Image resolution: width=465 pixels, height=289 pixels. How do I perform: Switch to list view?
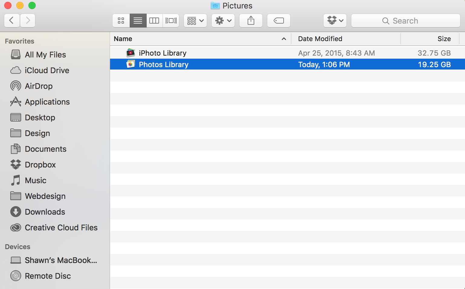[x=138, y=21]
